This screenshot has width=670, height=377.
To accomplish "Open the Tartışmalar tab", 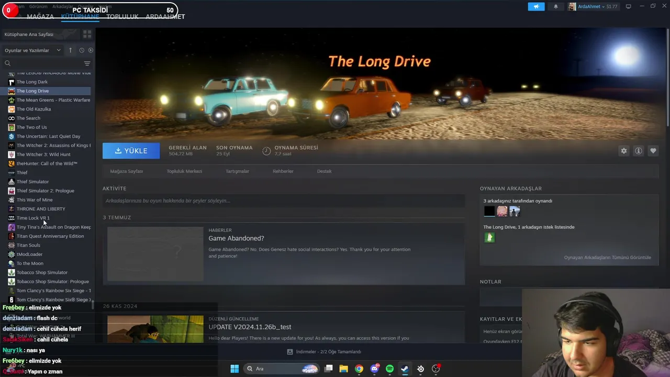I will point(237,171).
